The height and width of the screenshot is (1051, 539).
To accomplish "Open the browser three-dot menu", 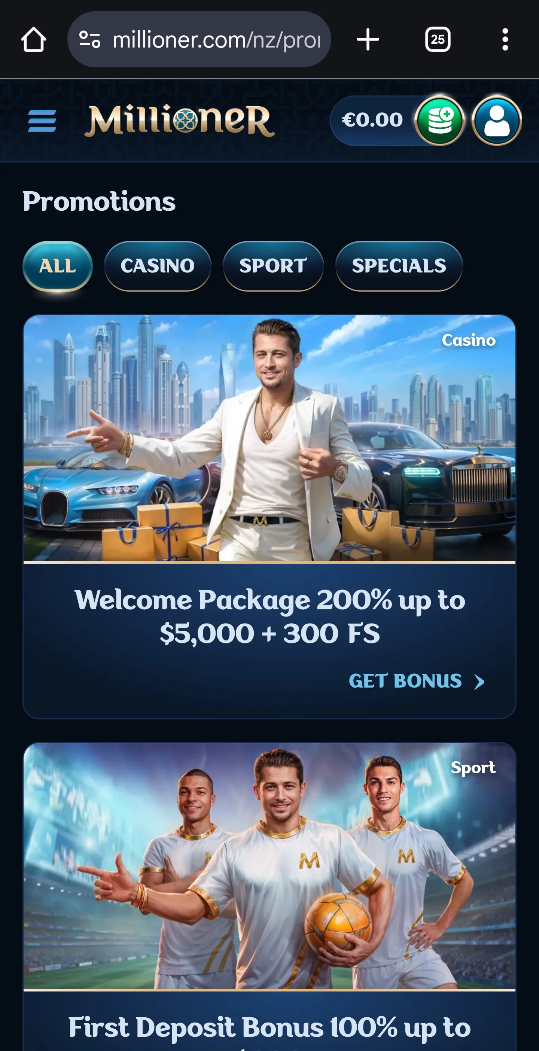I will [505, 40].
